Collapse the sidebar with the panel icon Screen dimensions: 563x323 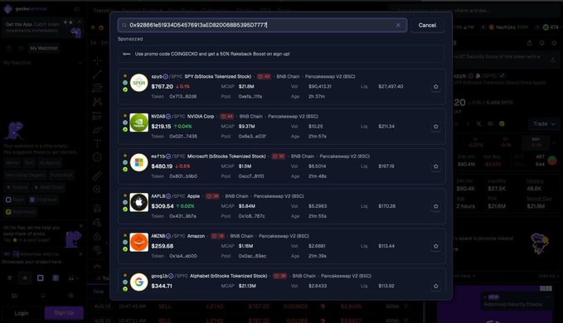click(x=77, y=9)
